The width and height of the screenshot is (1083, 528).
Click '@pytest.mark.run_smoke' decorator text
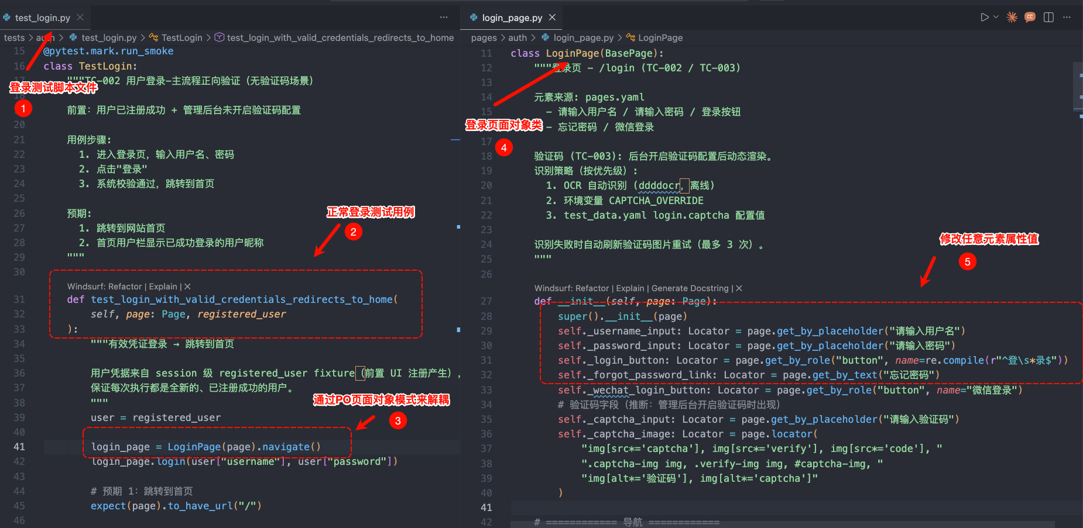point(108,51)
